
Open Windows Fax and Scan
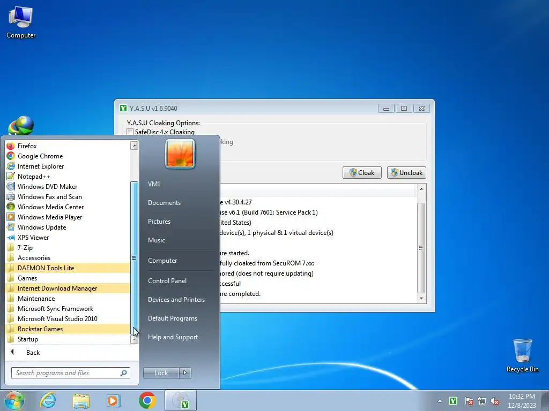[x=67, y=196]
